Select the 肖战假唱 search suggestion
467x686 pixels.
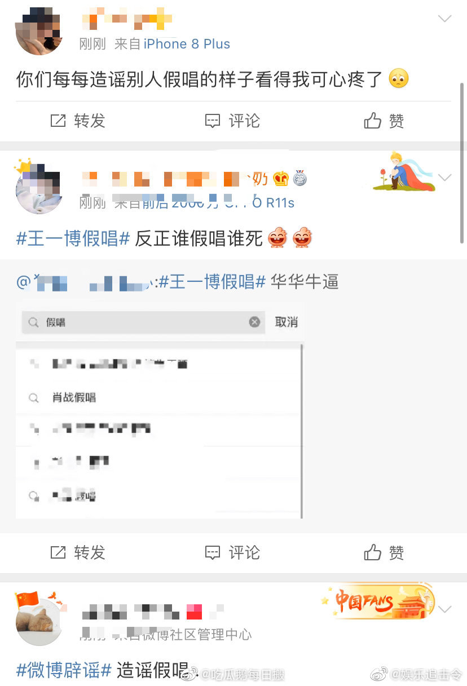74,397
